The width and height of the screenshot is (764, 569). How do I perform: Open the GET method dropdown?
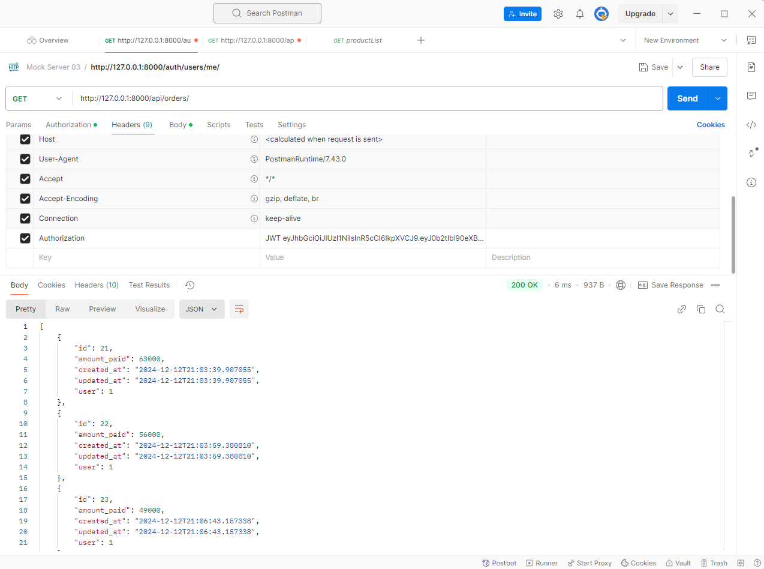pos(38,98)
